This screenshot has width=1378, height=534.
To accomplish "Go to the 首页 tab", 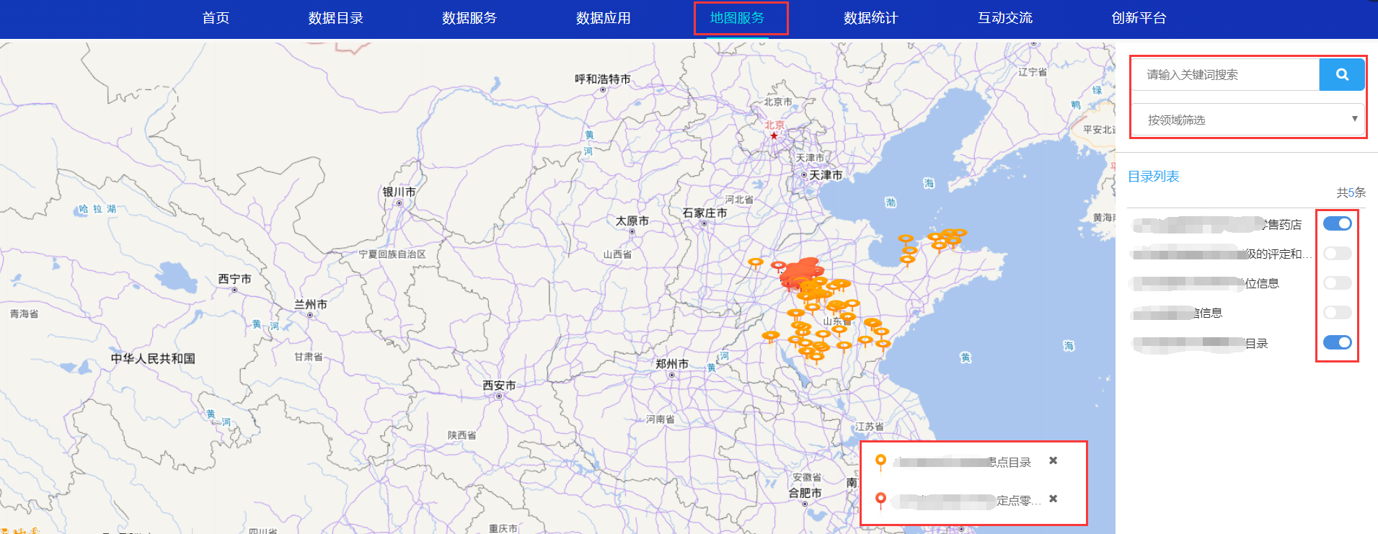I will [x=216, y=18].
